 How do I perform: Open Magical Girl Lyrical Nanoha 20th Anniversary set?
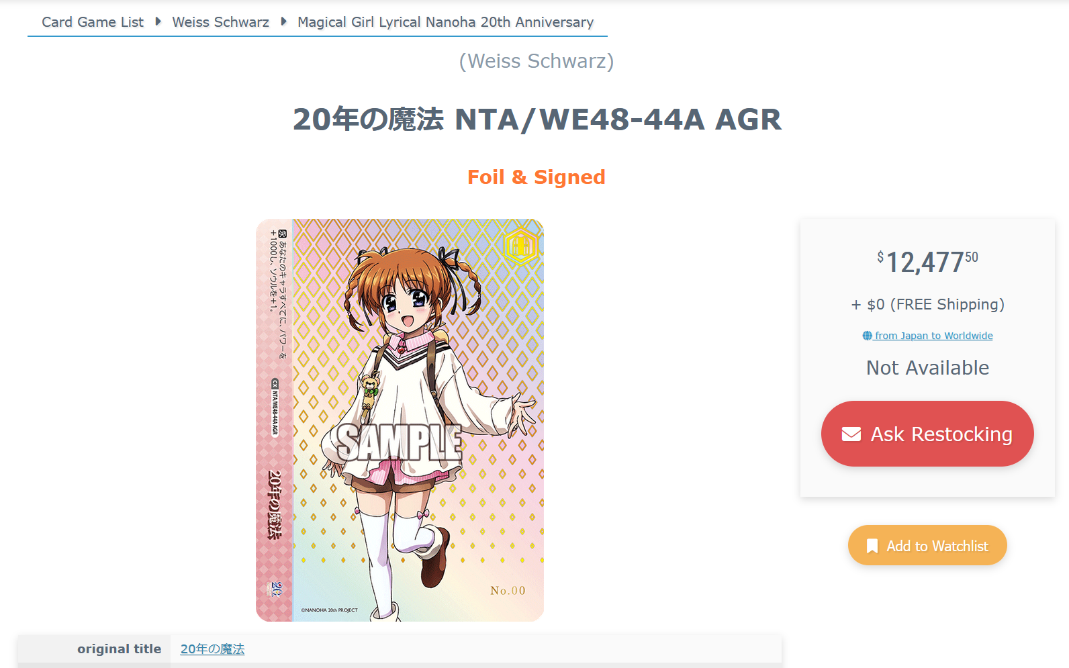click(446, 22)
